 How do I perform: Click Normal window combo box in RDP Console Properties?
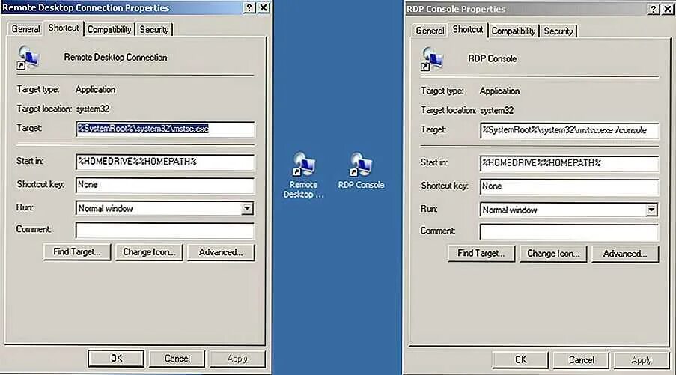(569, 210)
